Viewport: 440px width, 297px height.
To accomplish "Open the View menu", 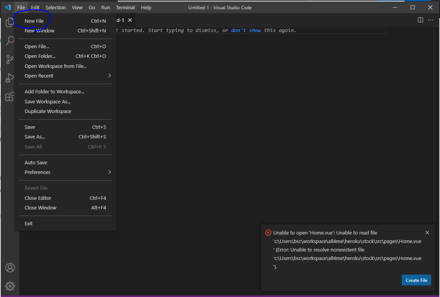I will [77, 8].
